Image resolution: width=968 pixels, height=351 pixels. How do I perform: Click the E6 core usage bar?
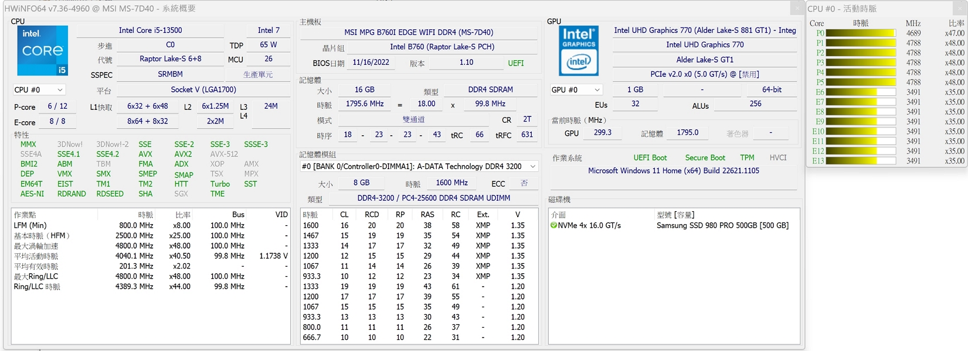coord(861,92)
